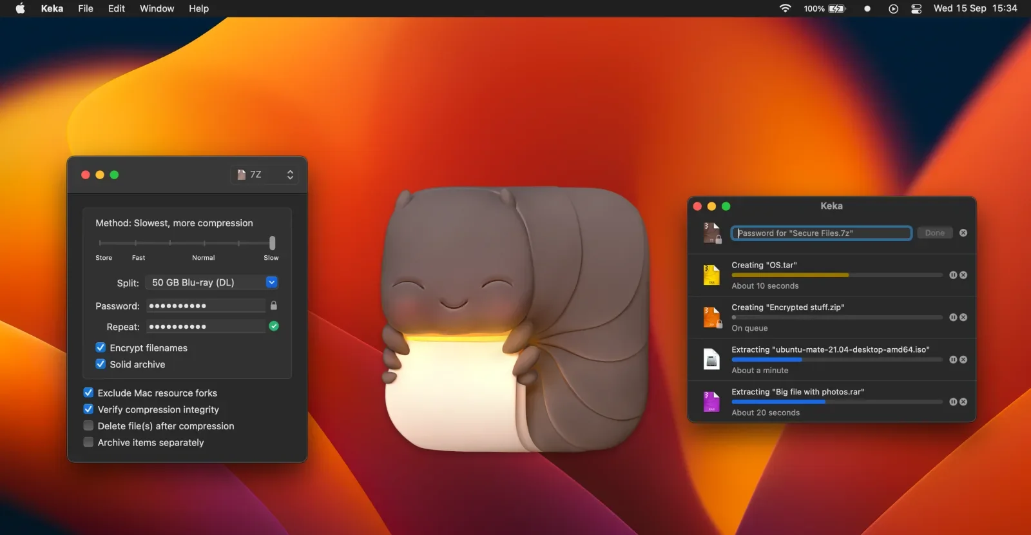This screenshot has width=1031, height=535.
Task: Click the Creating "OS.tar" title text
Action: click(764, 265)
